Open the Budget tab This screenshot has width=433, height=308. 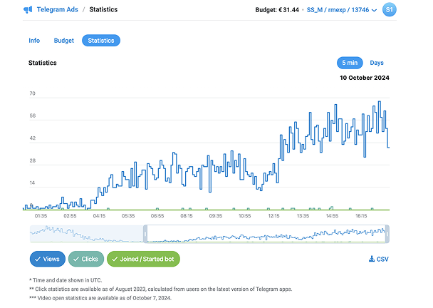click(63, 41)
